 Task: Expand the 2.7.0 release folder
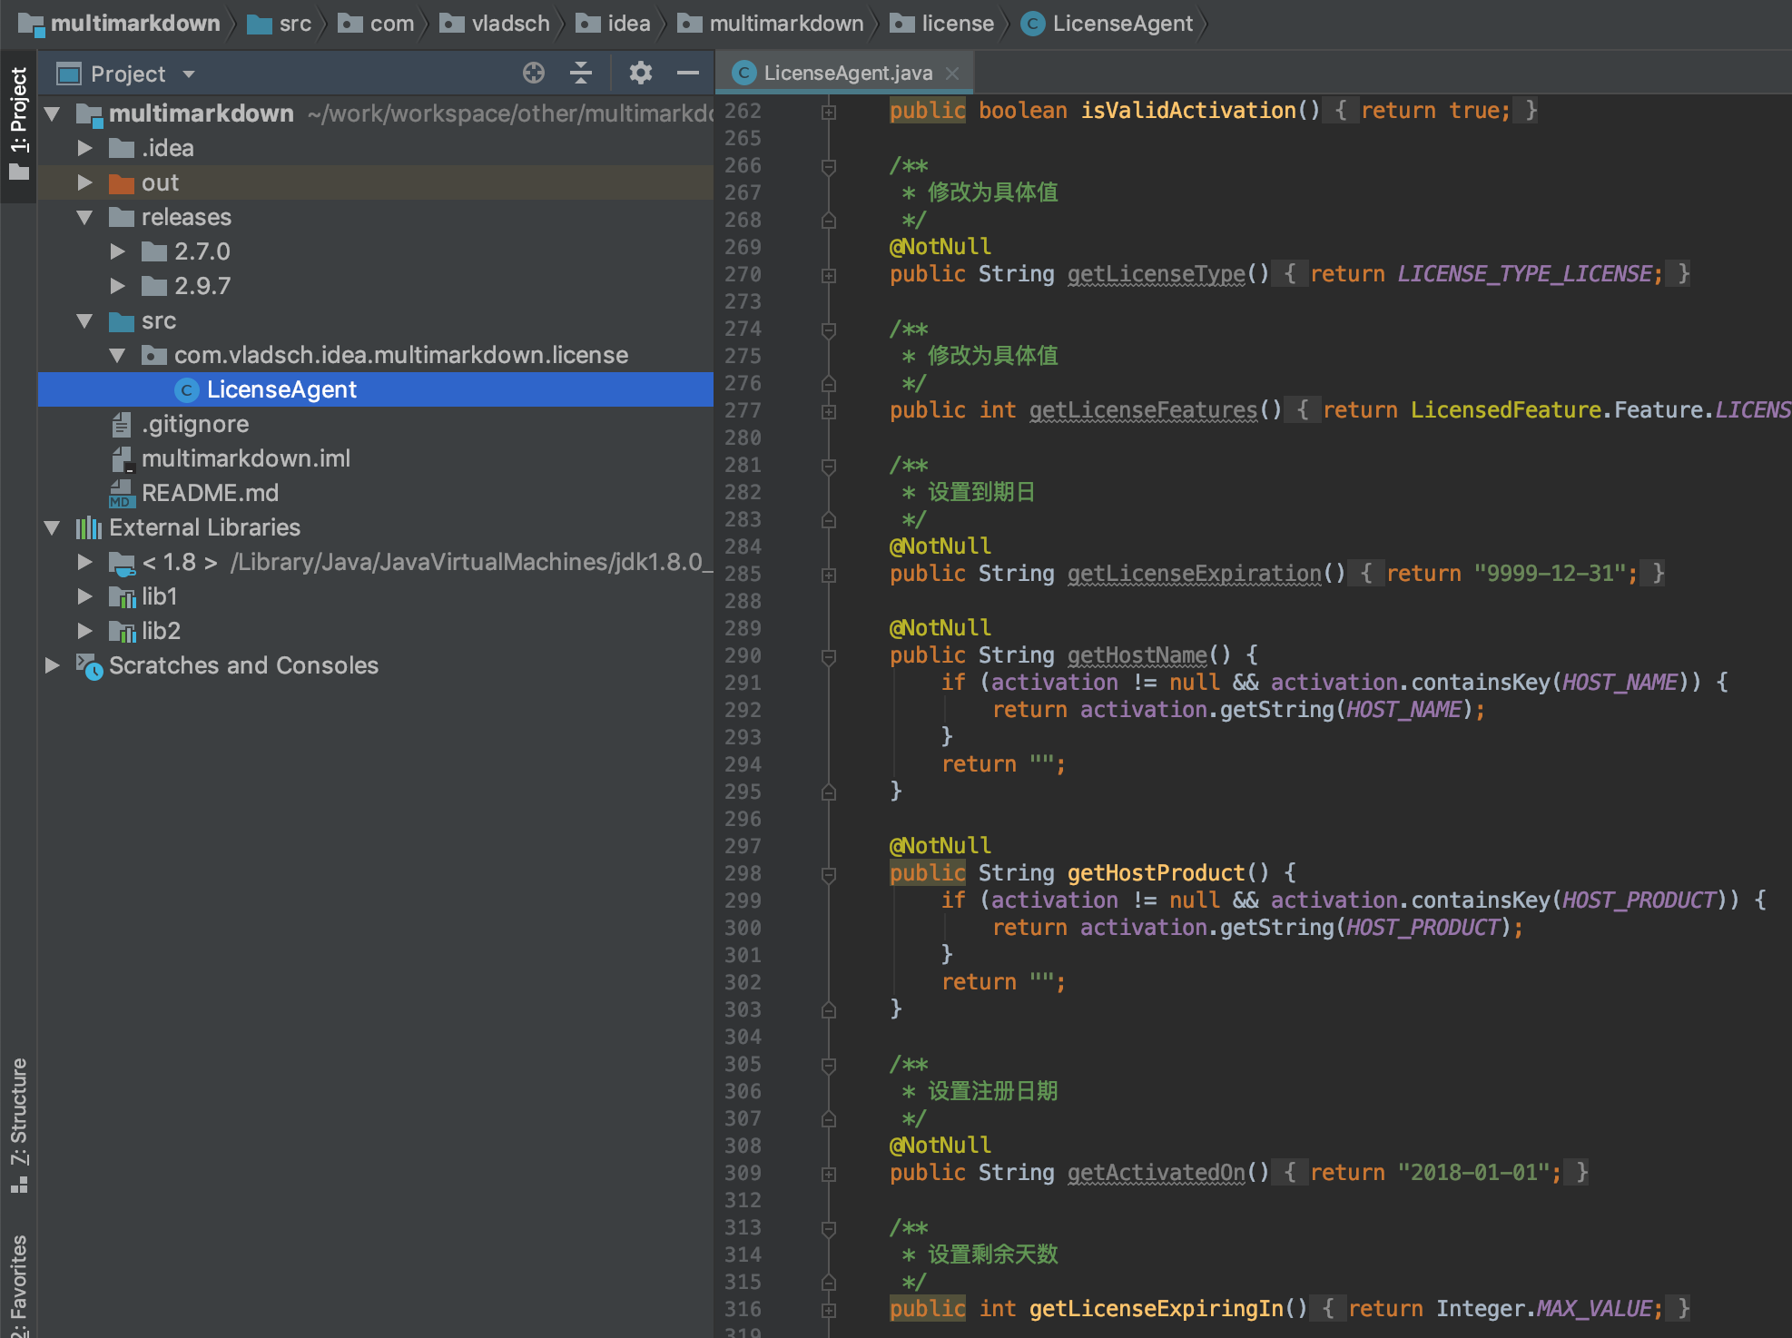[118, 251]
